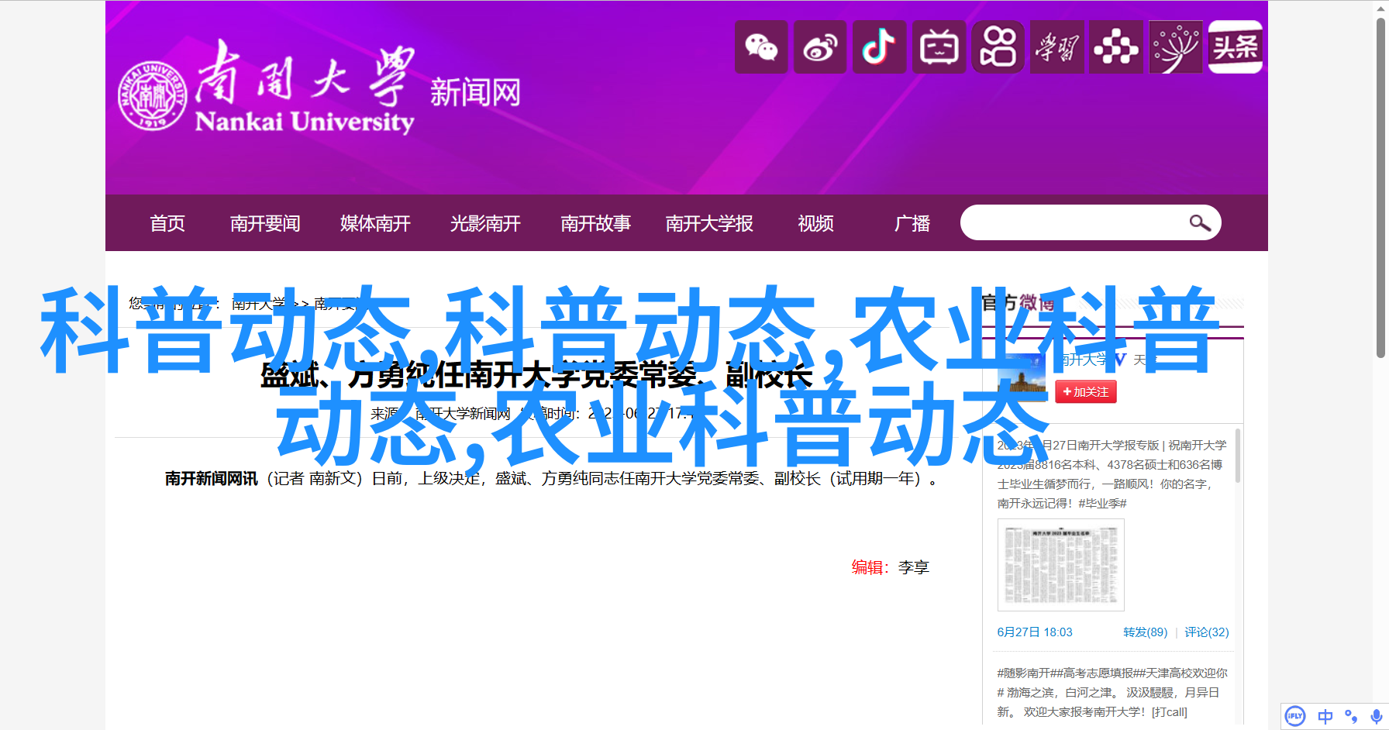Screen dimensions: 1389x730
Task: Click the Weibo widget's inner scrollbar
Action: (1238, 456)
